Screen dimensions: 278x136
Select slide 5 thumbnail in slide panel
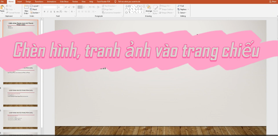(20, 119)
